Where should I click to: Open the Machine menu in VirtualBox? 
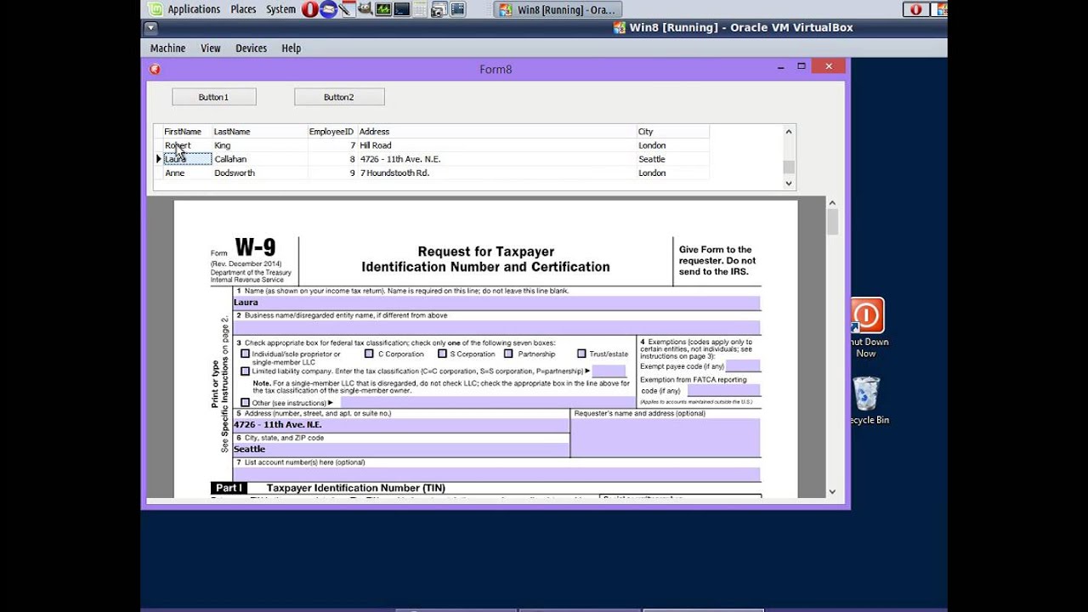tap(167, 48)
